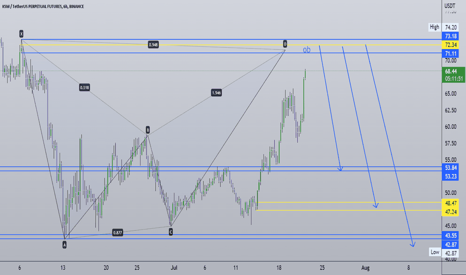Image resolution: width=466 pixels, height=275 pixels.
Task: Click the 8 date after Aug
Action: [408, 267]
